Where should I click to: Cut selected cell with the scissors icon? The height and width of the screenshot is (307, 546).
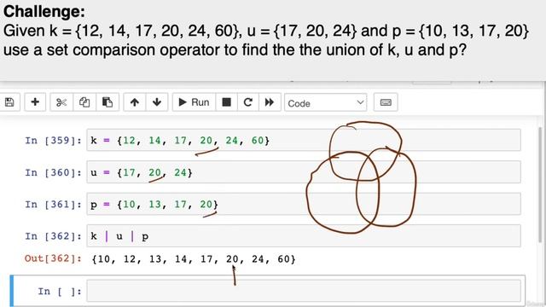tap(61, 102)
